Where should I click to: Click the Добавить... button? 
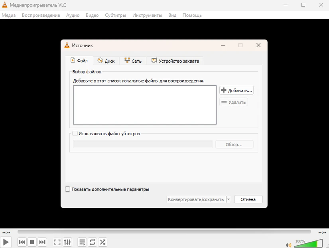pyautogui.click(x=236, y=91)
